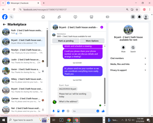153x123 pixels.
Task: Start a voice clip with microphone icon
Action: (x=54, y=111)
